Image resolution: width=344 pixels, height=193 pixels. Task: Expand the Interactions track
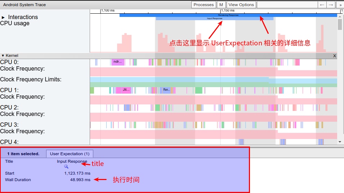point(3,17)
